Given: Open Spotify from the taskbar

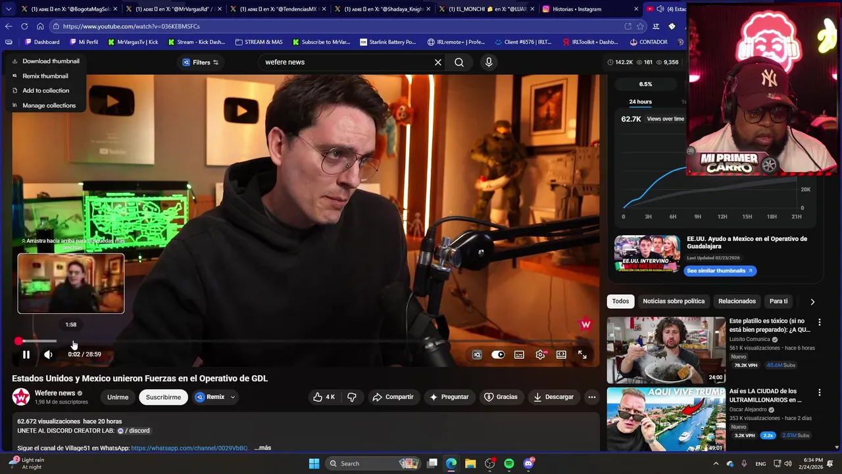Looking at the screenshot, I should (x=509, y=463).
